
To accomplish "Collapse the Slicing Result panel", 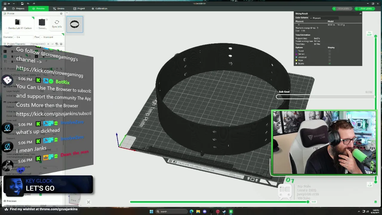I will click(360, 13).
